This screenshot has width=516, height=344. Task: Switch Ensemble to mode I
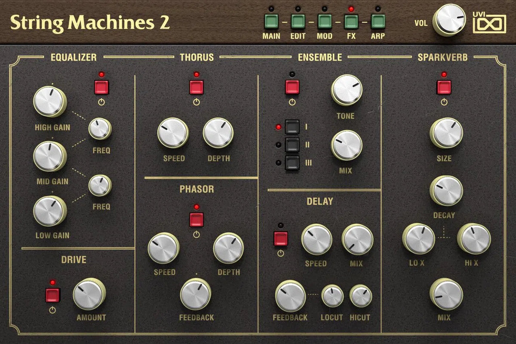(292, 126)
